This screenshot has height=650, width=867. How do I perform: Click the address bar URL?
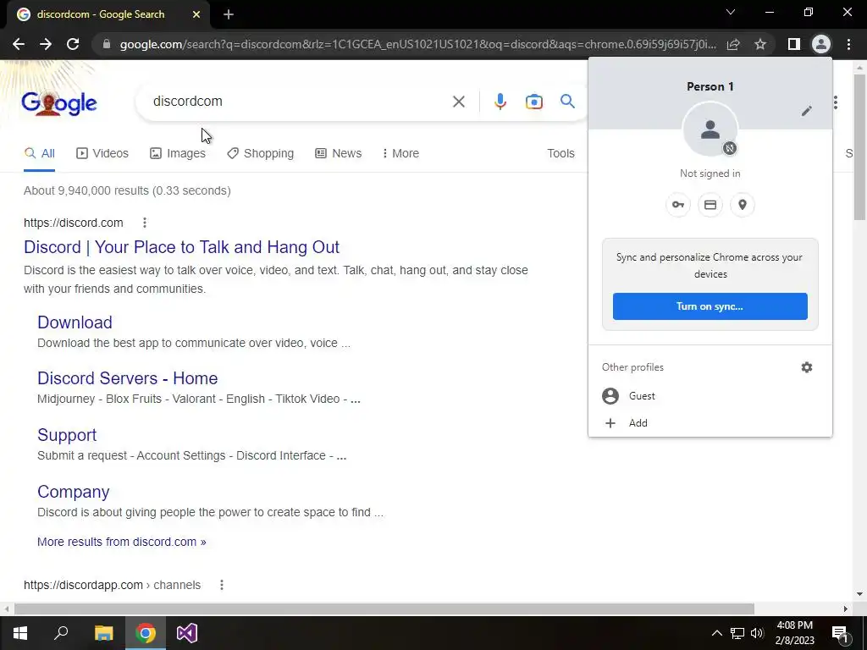(x=417, y=44)
